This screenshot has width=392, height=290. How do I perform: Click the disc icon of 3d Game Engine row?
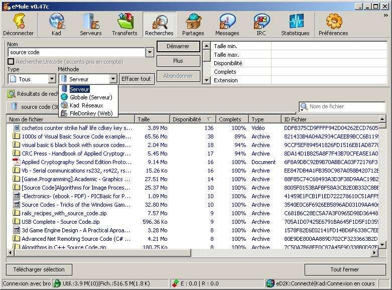point(17,230)
